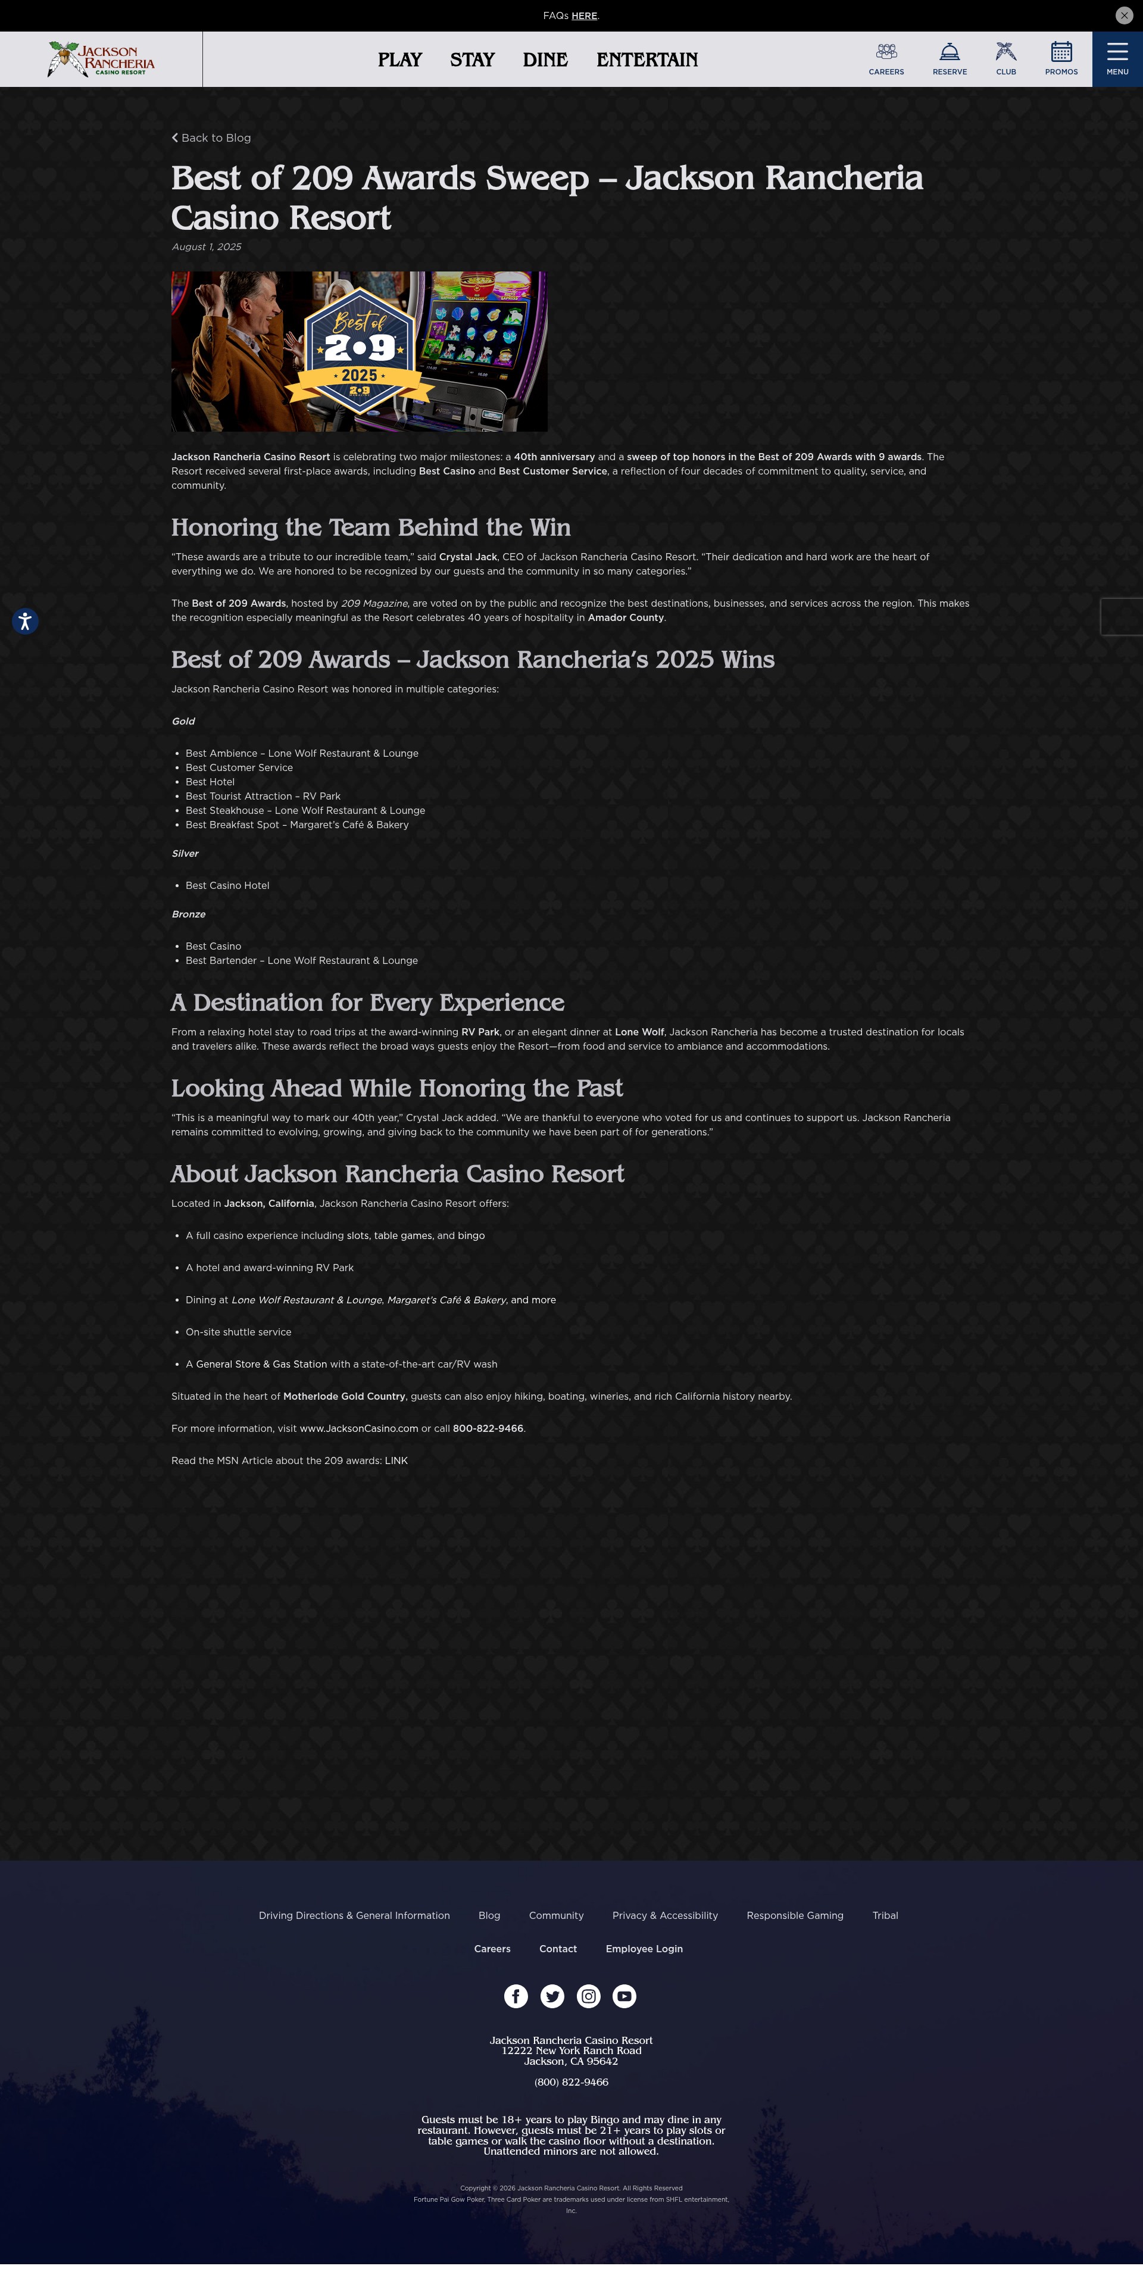The image size is (1143, 2269).
Task: Open the accessibility widget icon
Action: coord(26,621)
